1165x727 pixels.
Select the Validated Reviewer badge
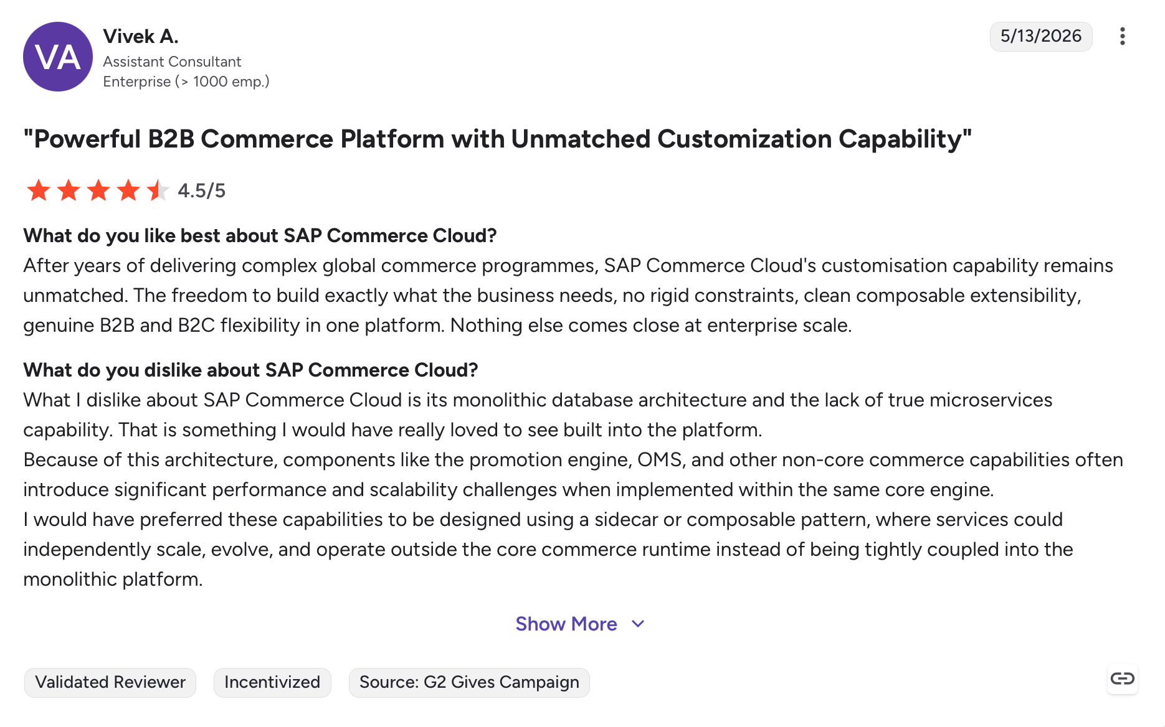110,682
